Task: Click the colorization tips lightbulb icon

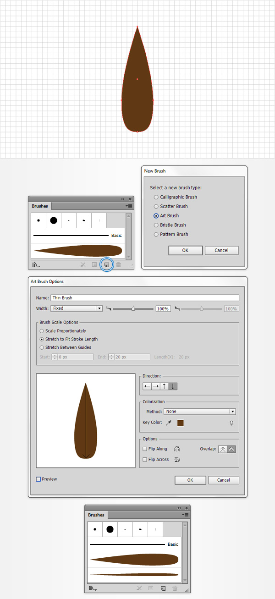Action: [231, 423]
